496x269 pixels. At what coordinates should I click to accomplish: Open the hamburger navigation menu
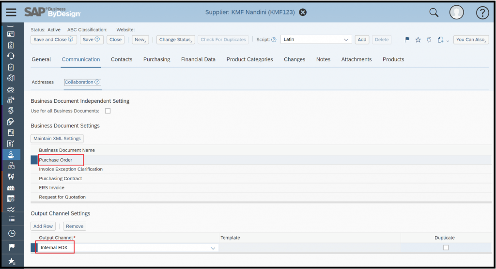tap(11, 12)
